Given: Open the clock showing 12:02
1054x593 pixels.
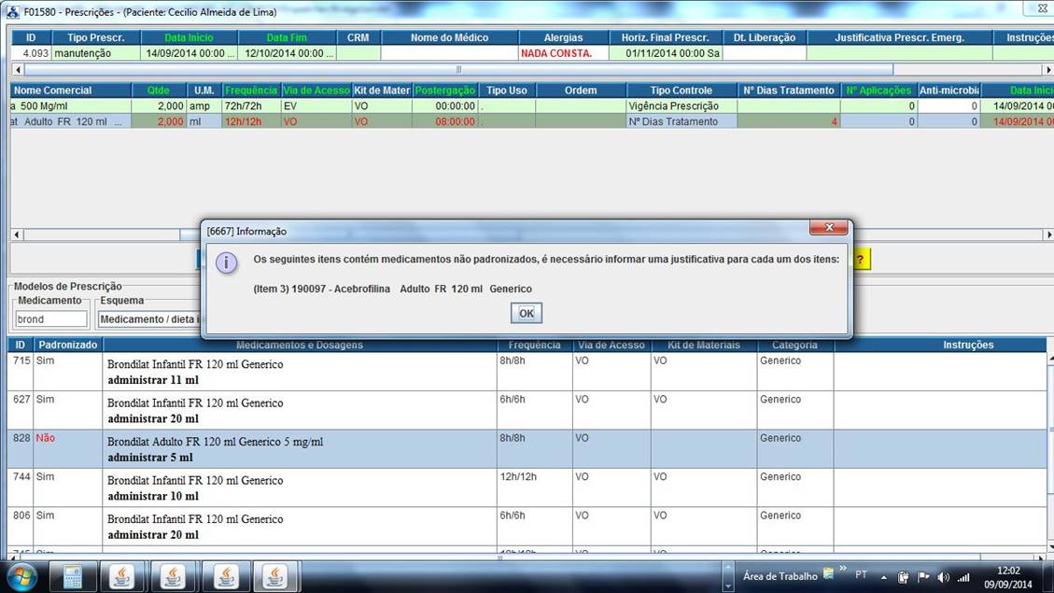Looking at the screenshot, I should coord(1007,576).
